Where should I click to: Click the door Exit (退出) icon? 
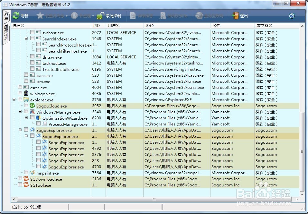point(235,16)
